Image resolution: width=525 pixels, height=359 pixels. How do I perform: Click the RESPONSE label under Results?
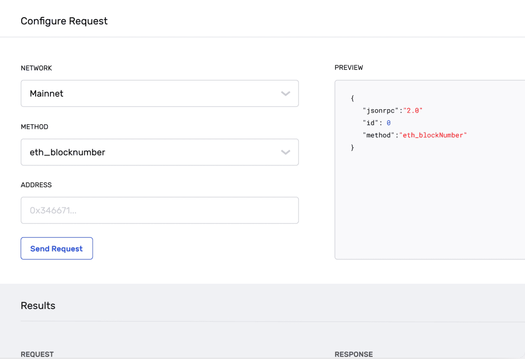[x=354, y=354]
